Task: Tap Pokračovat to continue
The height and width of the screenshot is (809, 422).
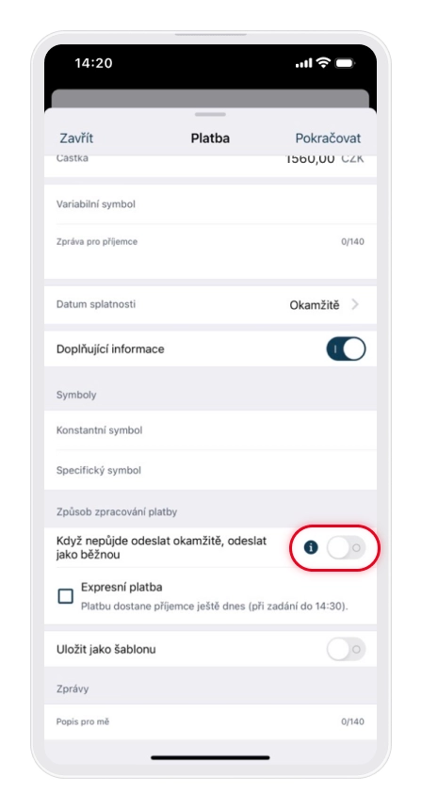Action: 328,138
